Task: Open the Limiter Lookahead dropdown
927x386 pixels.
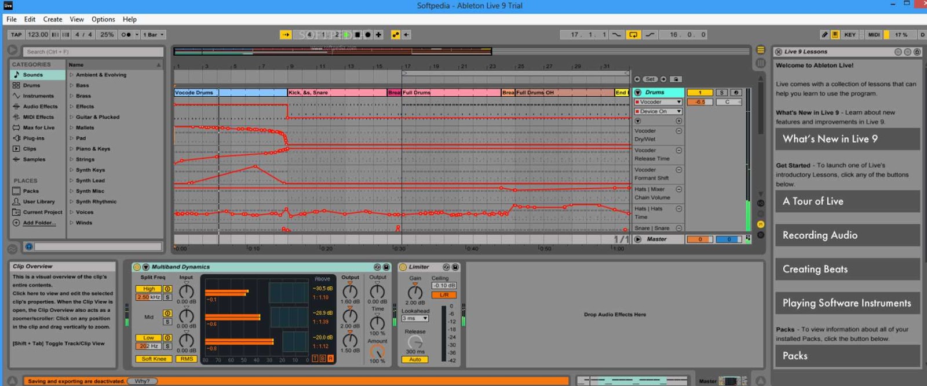Action: click(415, 318)
